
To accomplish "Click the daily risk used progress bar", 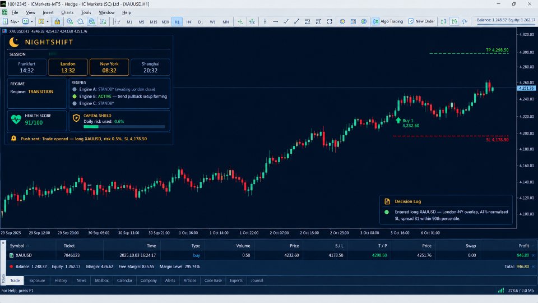I will (124, 127).
